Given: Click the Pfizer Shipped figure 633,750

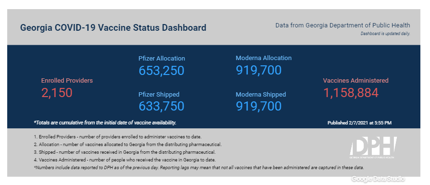Looking at the screenshot, I should coord(161,106).
